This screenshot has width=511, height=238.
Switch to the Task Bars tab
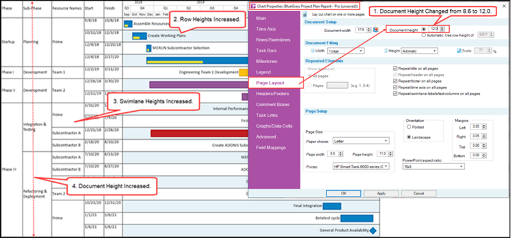click(x=266, y=50)
